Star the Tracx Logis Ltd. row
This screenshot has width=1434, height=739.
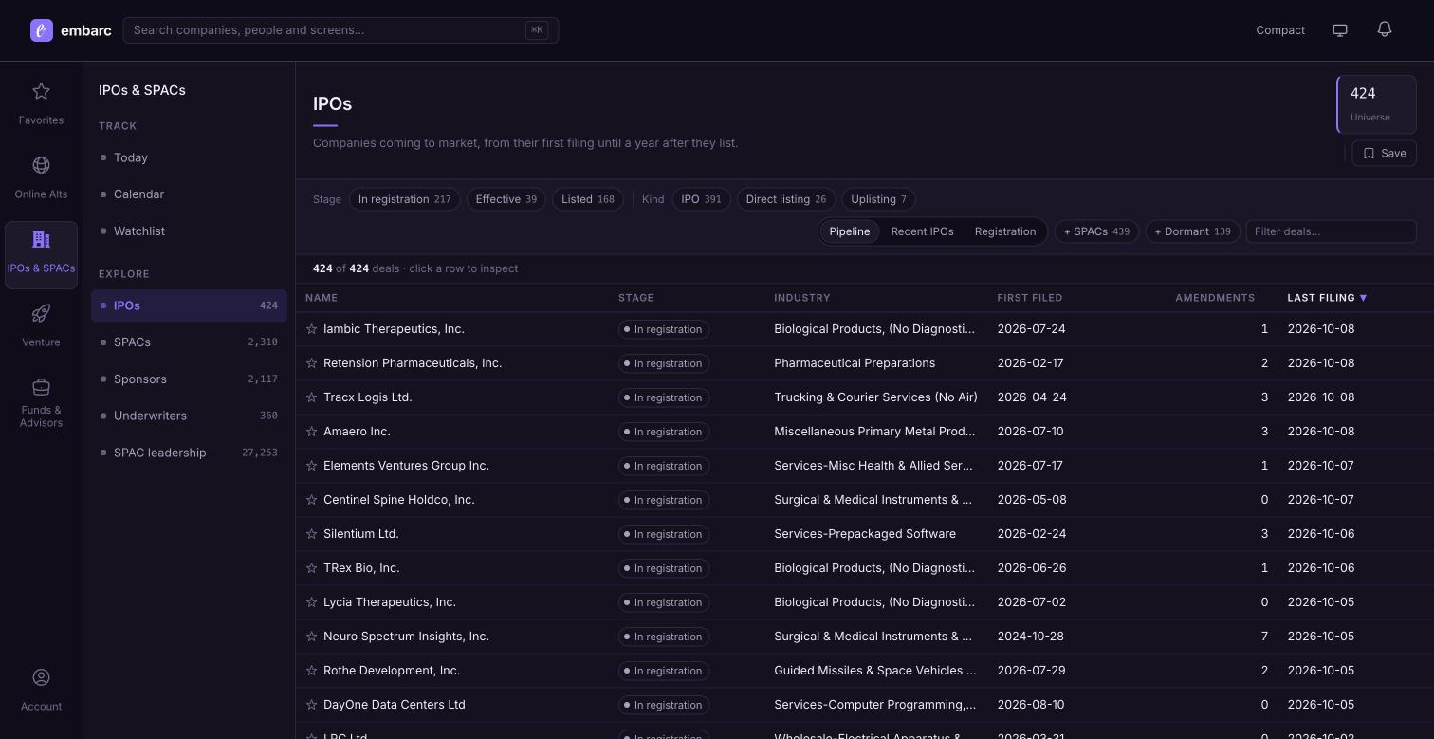pos(311,397)
